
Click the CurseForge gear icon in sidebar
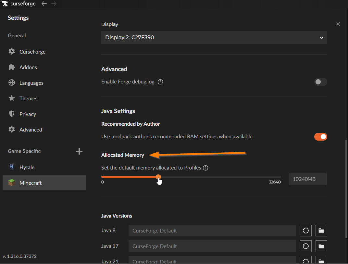(x=12, y=52)
